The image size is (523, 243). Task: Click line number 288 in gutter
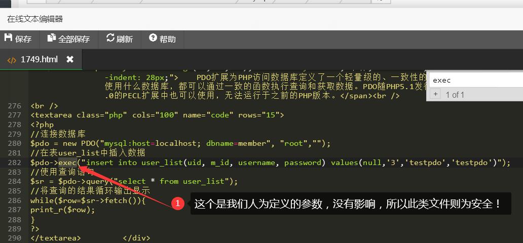[15, 219]
